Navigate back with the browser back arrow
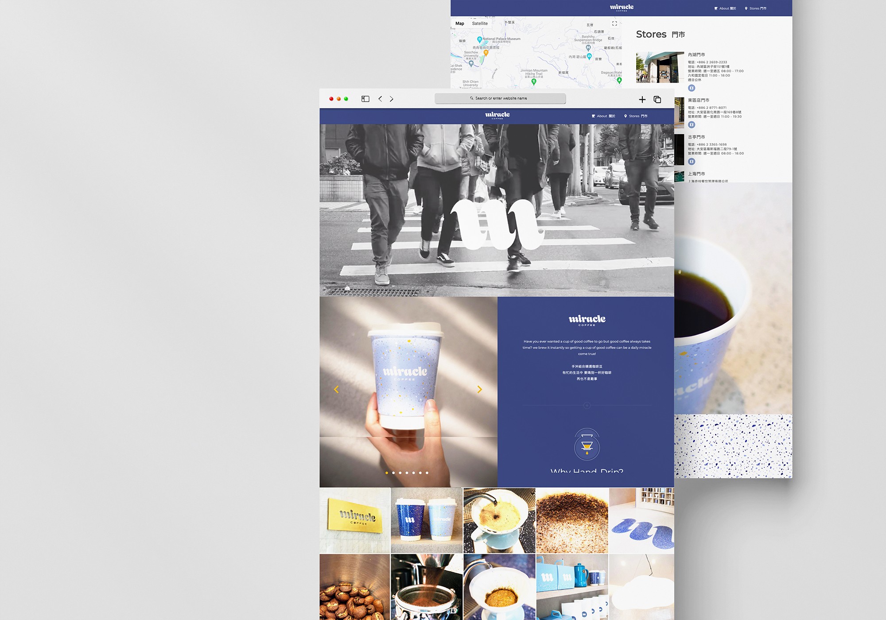Screen dimensions: 886x620 [x=380, y=99]
